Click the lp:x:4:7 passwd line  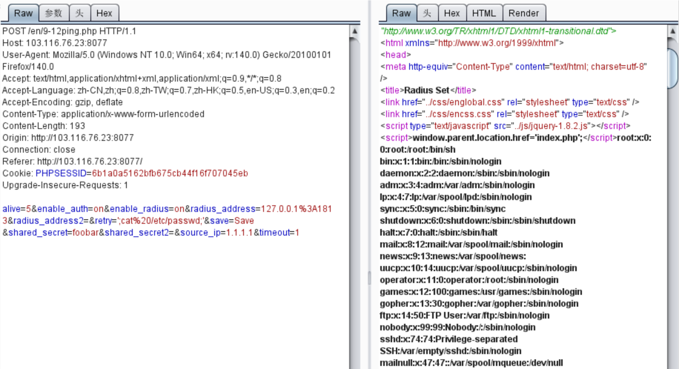(x=456, y=197)
